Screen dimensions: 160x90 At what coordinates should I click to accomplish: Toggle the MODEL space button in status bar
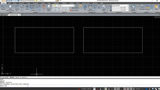click(138, 89)
